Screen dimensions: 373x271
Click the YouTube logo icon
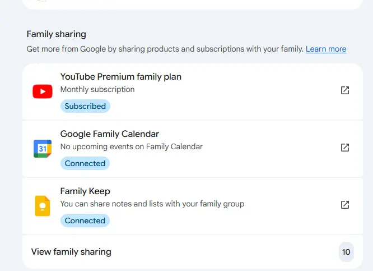click(x=43, y=91)
